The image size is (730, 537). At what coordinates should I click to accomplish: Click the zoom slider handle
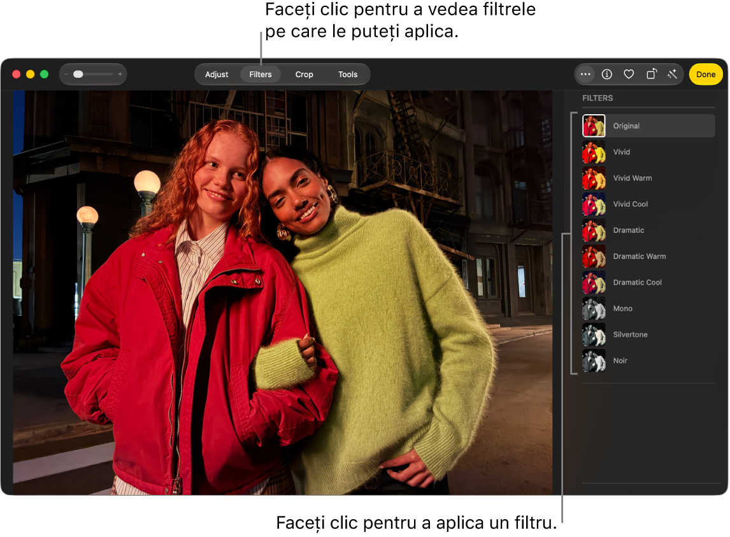coord(78,74)
